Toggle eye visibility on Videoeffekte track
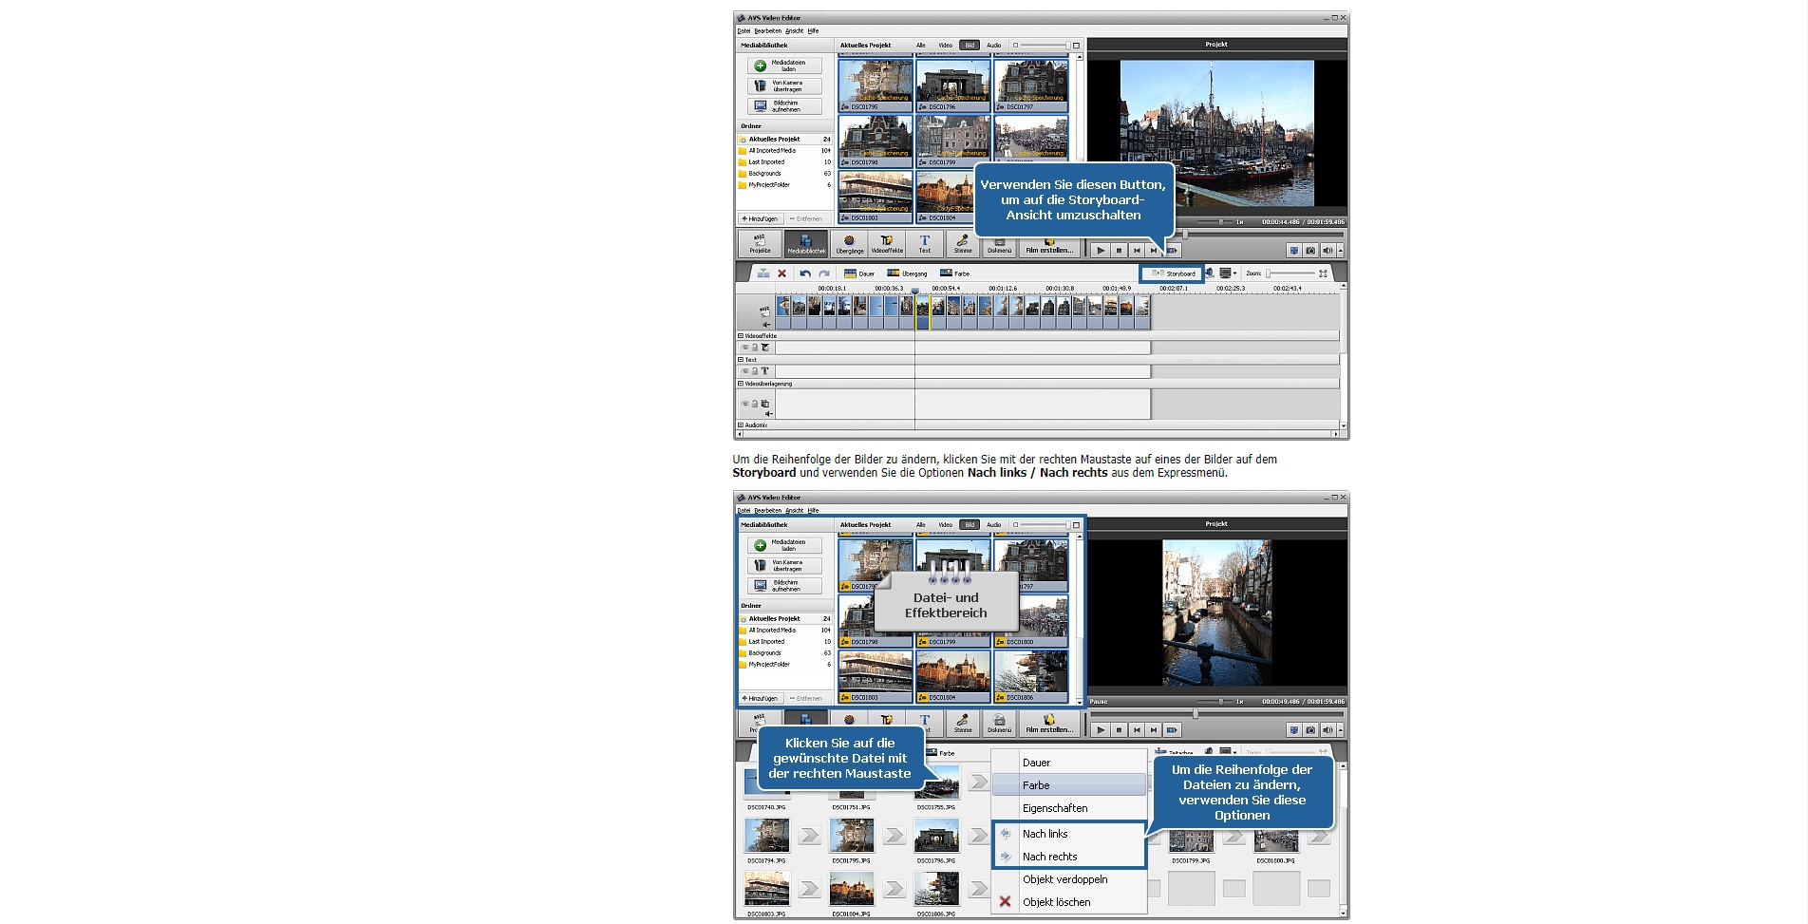Viewport: 1808px width, 924px height. (x=745, y=348)
